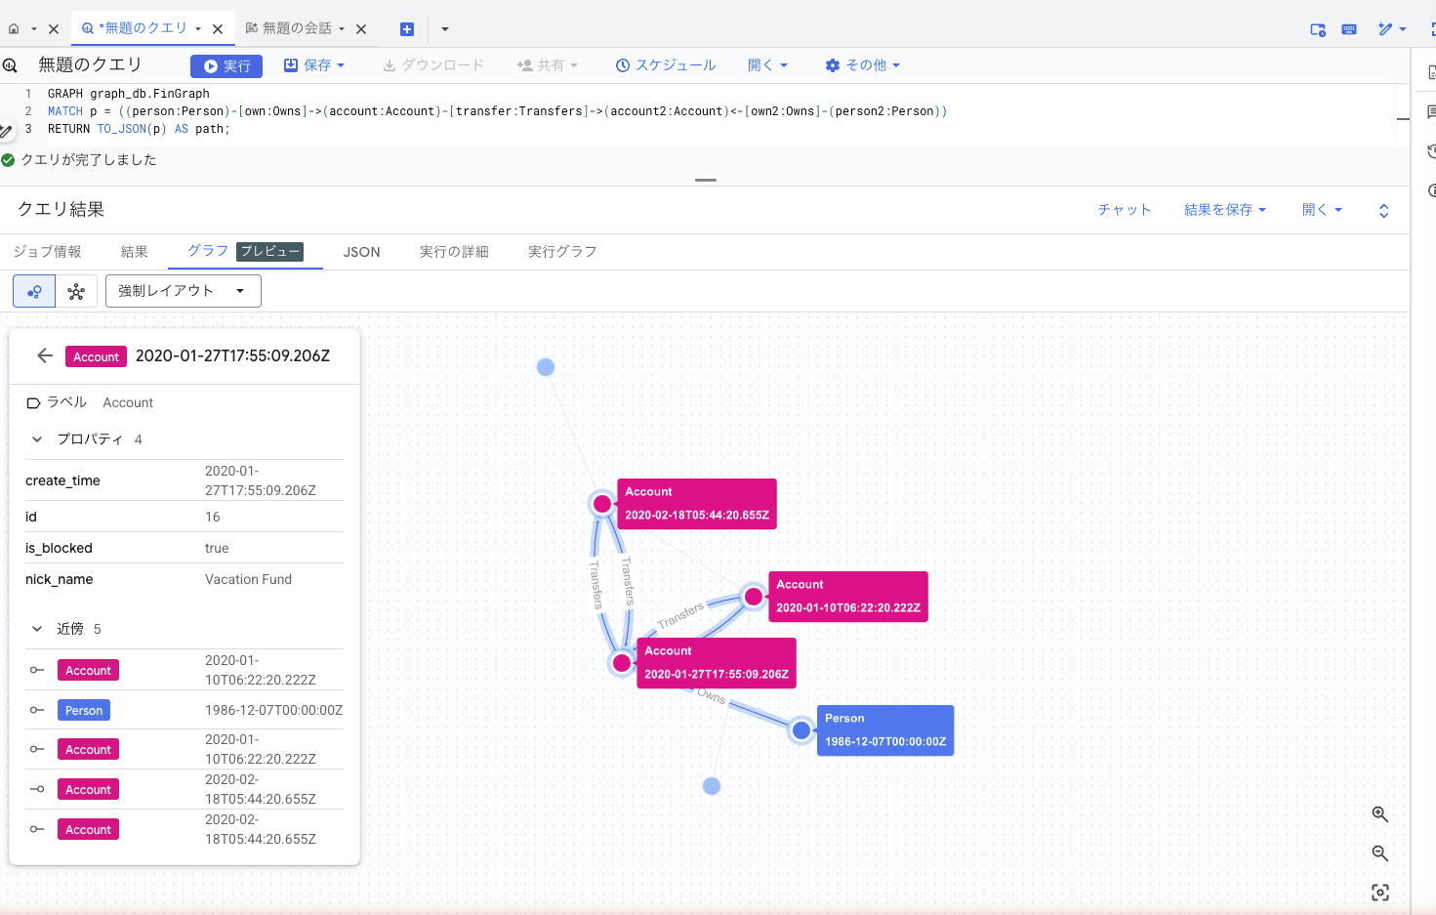Image resolution: width=1436 pixels, height=915 pixels.
Task: Open dropdown on 無題のクエリ tab
Action: click(x=198, y=29)
